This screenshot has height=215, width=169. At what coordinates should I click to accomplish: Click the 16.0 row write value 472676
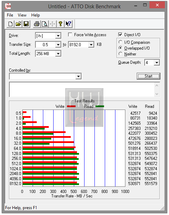134,139
